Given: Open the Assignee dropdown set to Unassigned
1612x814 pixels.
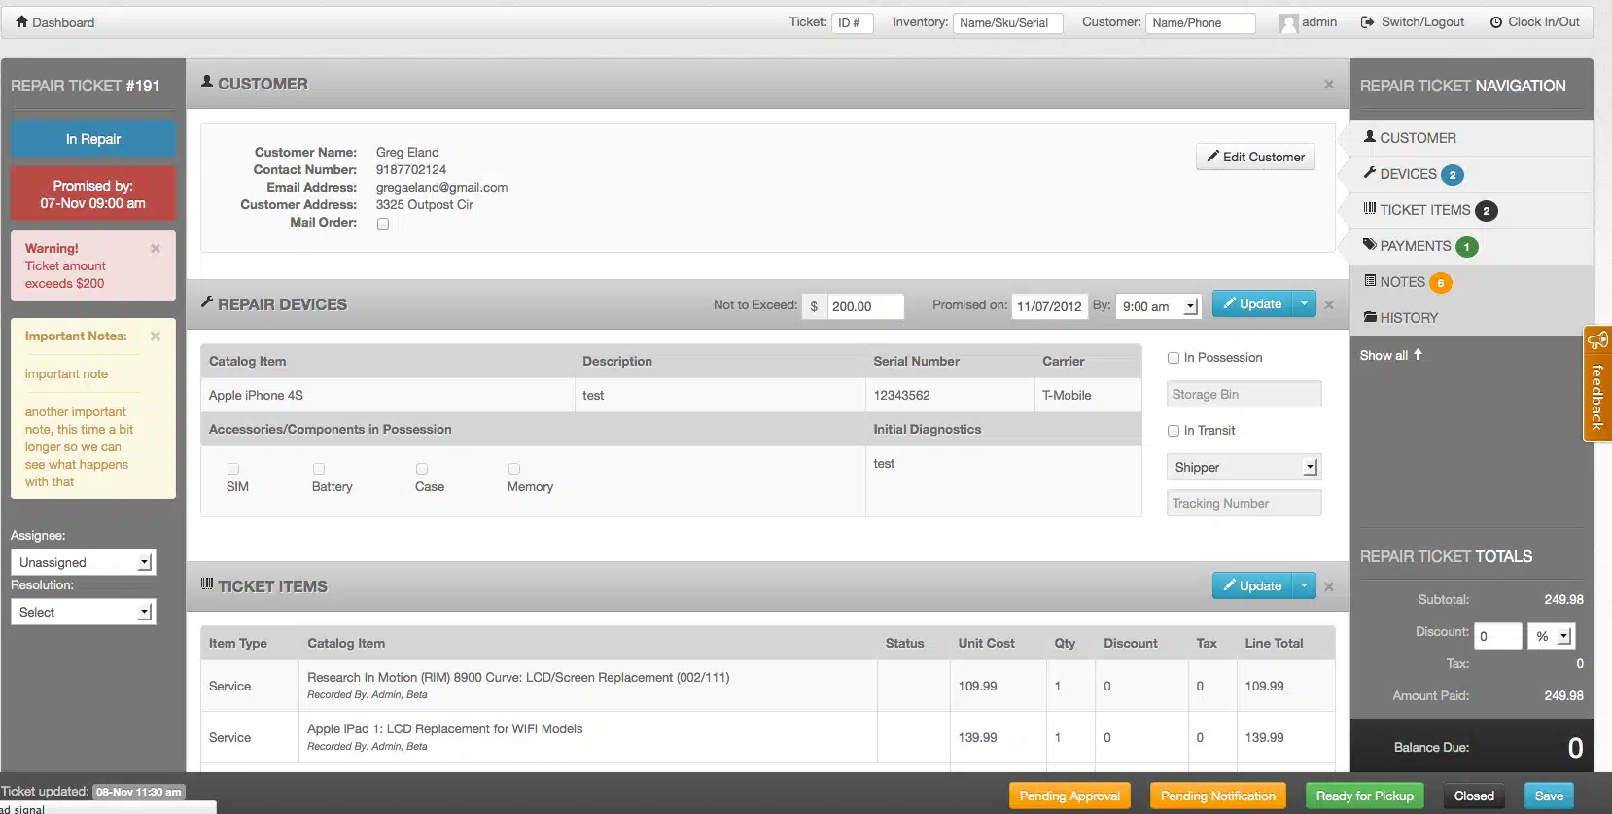Looking at the screenshot, I should click(x=83, y=562).
